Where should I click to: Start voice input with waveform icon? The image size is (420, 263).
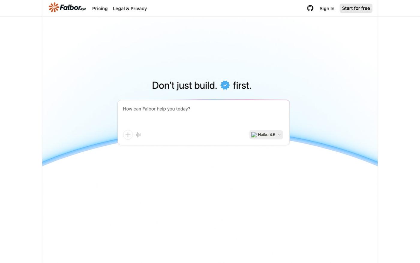coord(139,135)
